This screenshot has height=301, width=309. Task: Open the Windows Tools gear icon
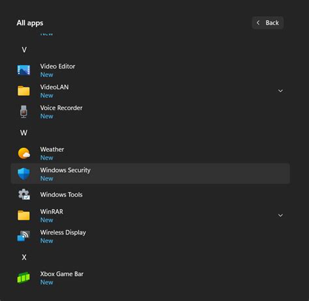tap(24, 194)
